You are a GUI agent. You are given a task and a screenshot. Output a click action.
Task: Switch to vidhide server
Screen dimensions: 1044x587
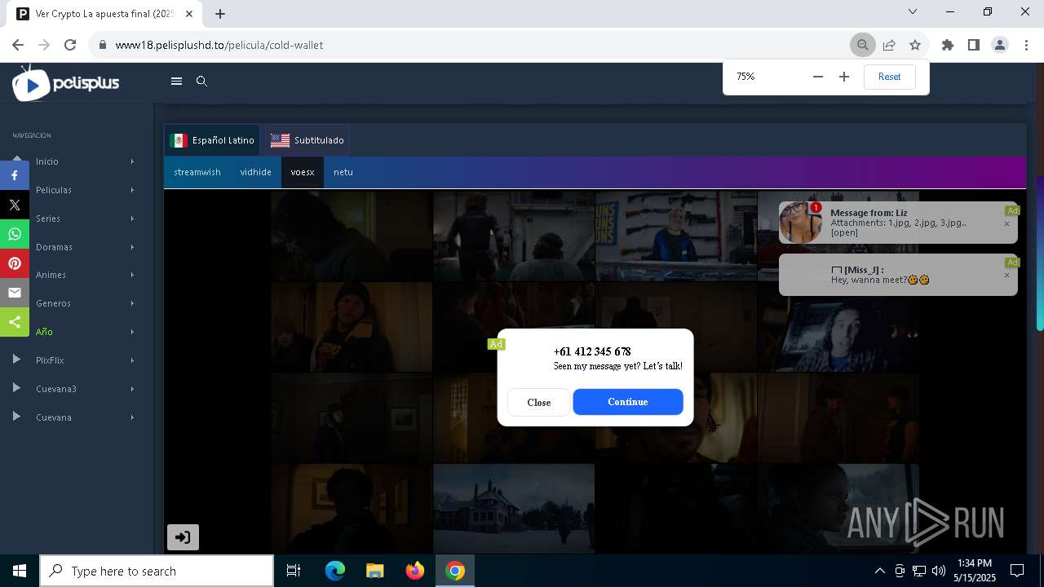[x=255, y=172]
